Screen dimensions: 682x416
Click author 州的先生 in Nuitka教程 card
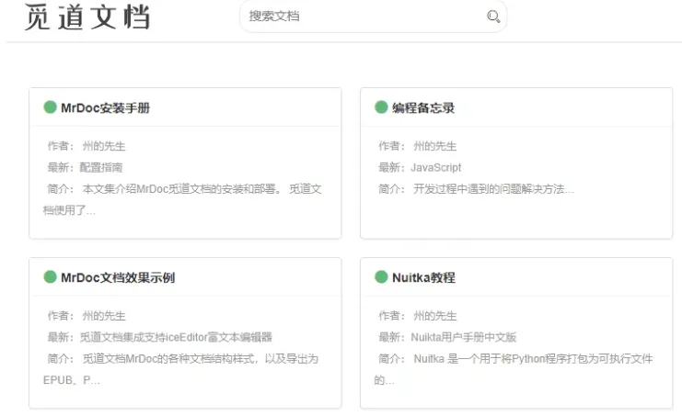[435, 316]
